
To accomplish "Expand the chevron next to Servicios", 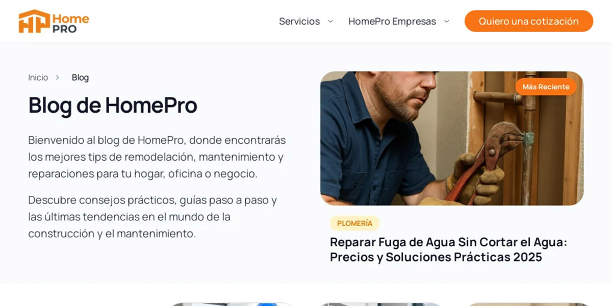I will [330, 21].
